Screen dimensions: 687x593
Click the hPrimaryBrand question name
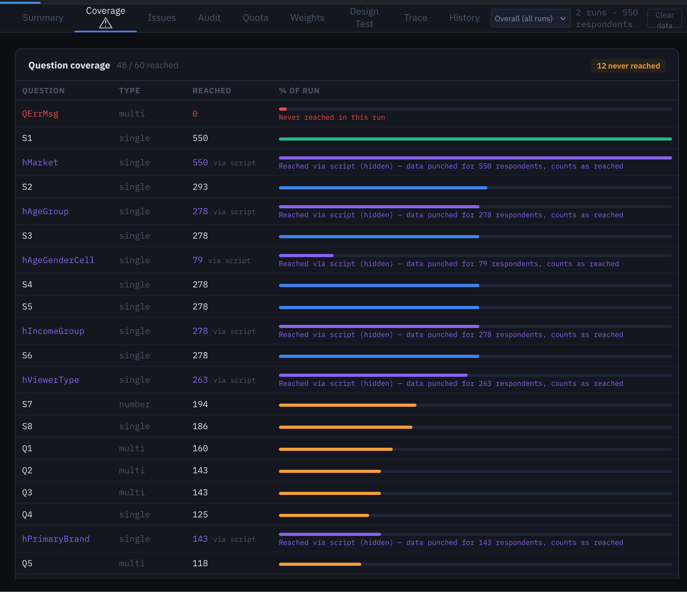tap(56, 539)
